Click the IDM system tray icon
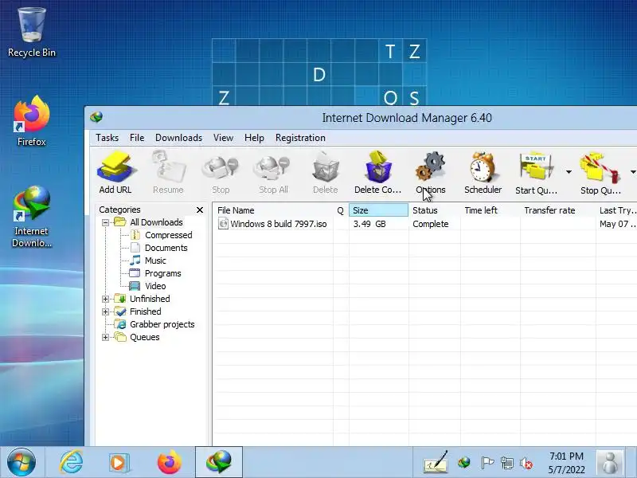 tap(464, 462)
